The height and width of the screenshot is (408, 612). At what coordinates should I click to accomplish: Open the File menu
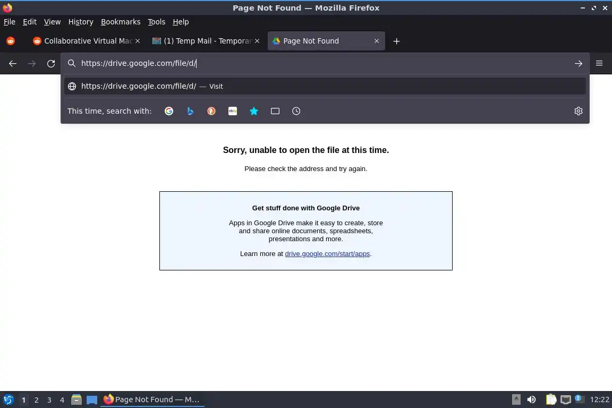[x=10, y=22]
